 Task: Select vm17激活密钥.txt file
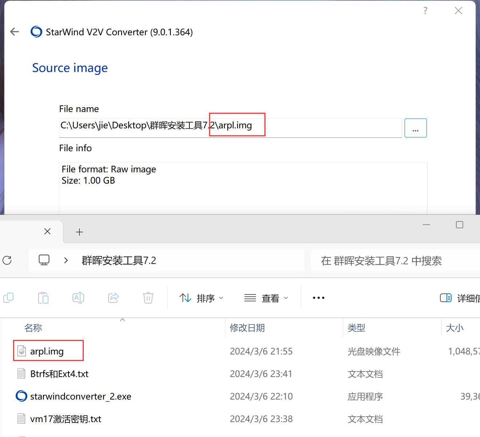click(66, 419)
